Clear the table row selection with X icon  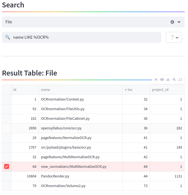[156, 79]
